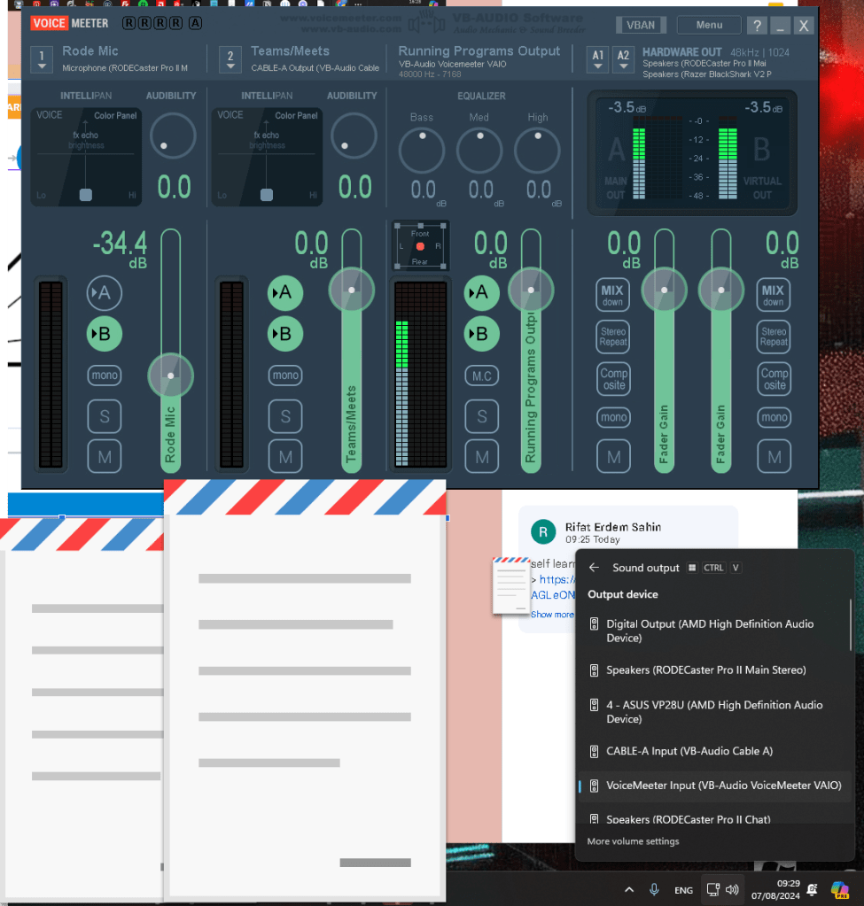Click the bus B Fader Gain knob
Image resolution: width=864 pixels, height=906 pixels.
click(720, 290)
